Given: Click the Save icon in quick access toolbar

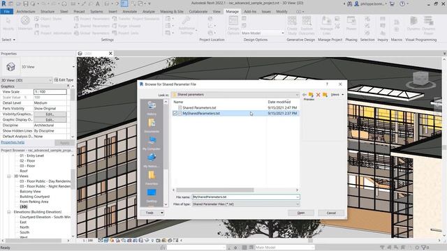Looking at the screenshot, I should coord(25,3).
